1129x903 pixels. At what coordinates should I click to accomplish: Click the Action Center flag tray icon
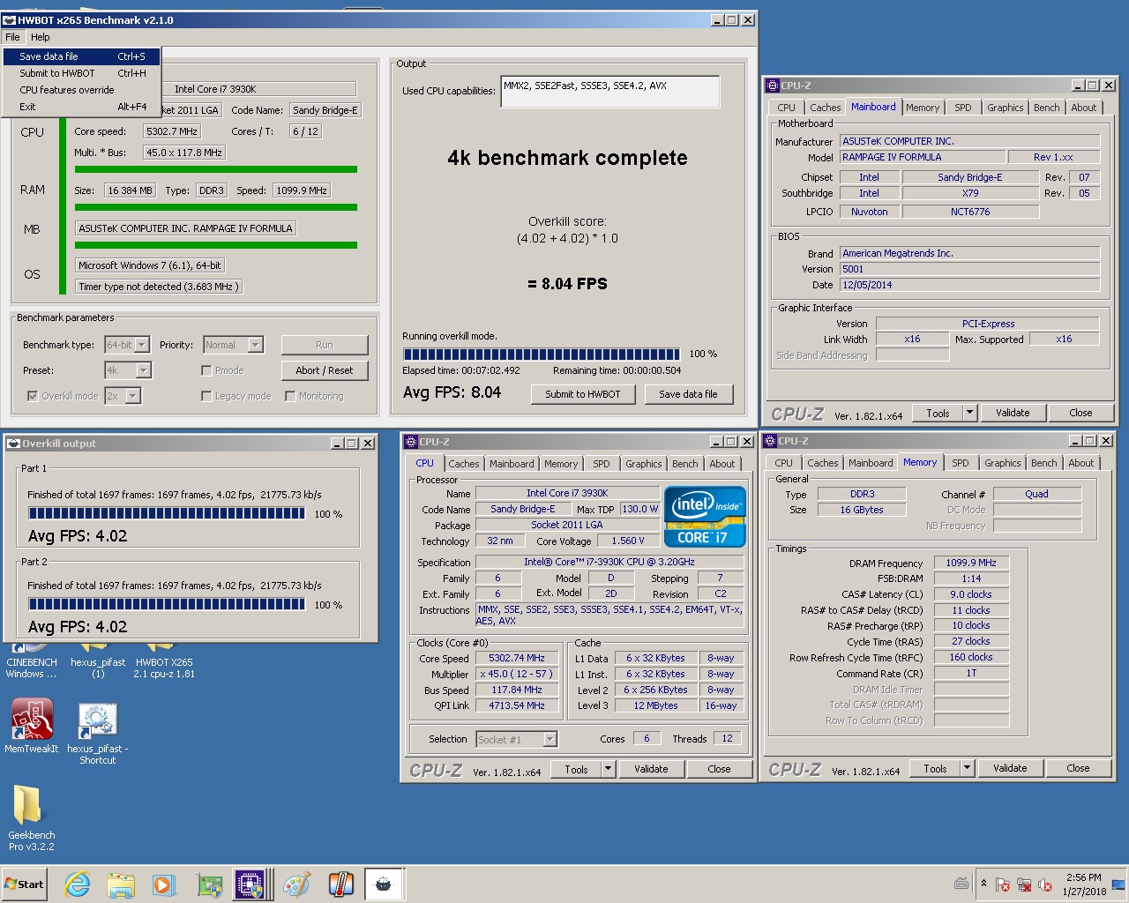coord(1003,884)
